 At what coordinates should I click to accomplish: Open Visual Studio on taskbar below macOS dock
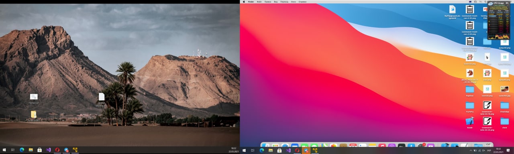point(288,150)
